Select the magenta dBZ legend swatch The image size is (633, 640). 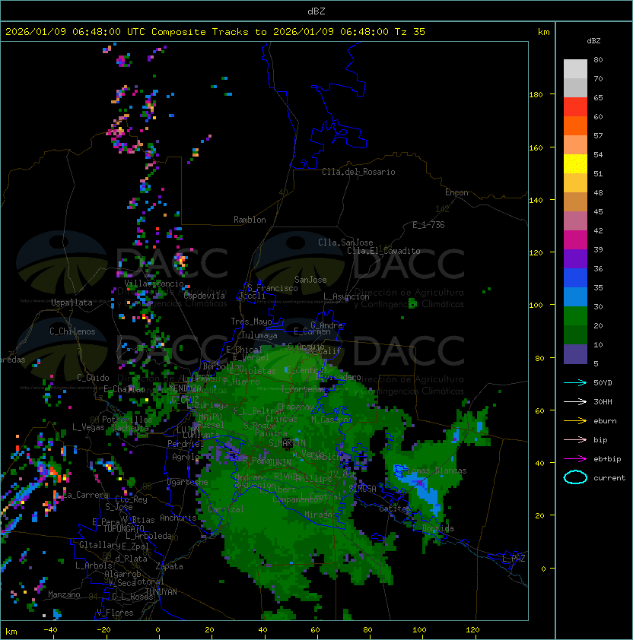(575, 239)
